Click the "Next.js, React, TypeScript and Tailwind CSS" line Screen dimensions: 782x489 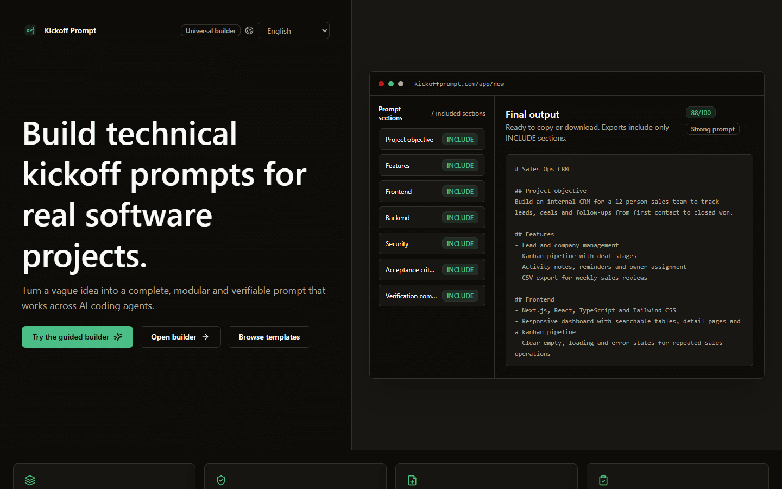tap(596, 310)
